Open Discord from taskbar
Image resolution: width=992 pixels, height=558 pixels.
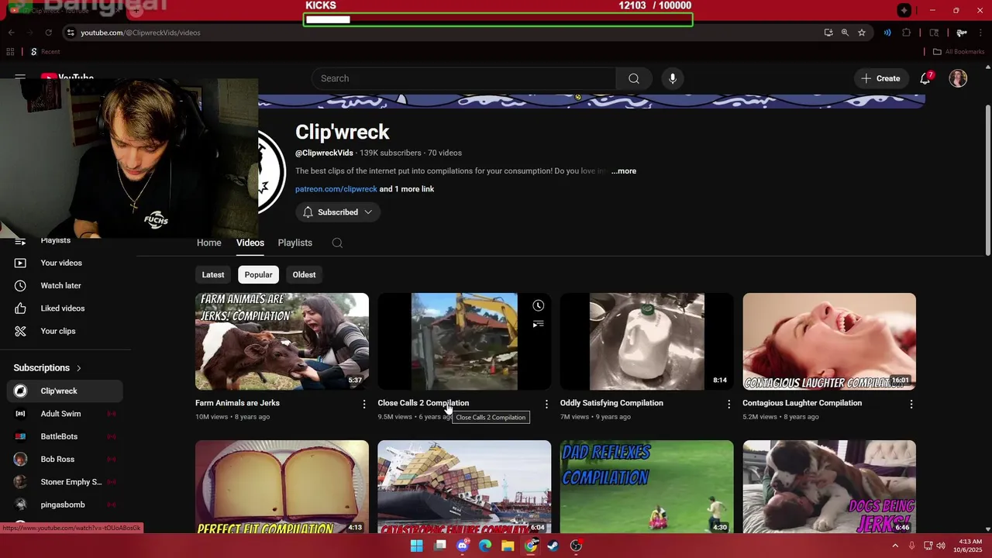click(463, 546)
